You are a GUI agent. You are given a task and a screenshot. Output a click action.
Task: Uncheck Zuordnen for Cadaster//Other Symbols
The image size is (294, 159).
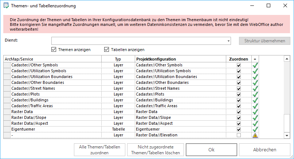239,65
